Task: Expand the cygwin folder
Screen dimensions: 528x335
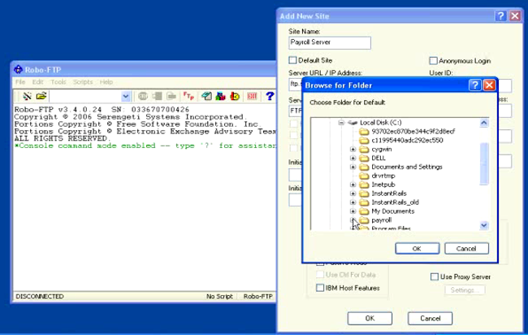Action: (x=353, y=149)
